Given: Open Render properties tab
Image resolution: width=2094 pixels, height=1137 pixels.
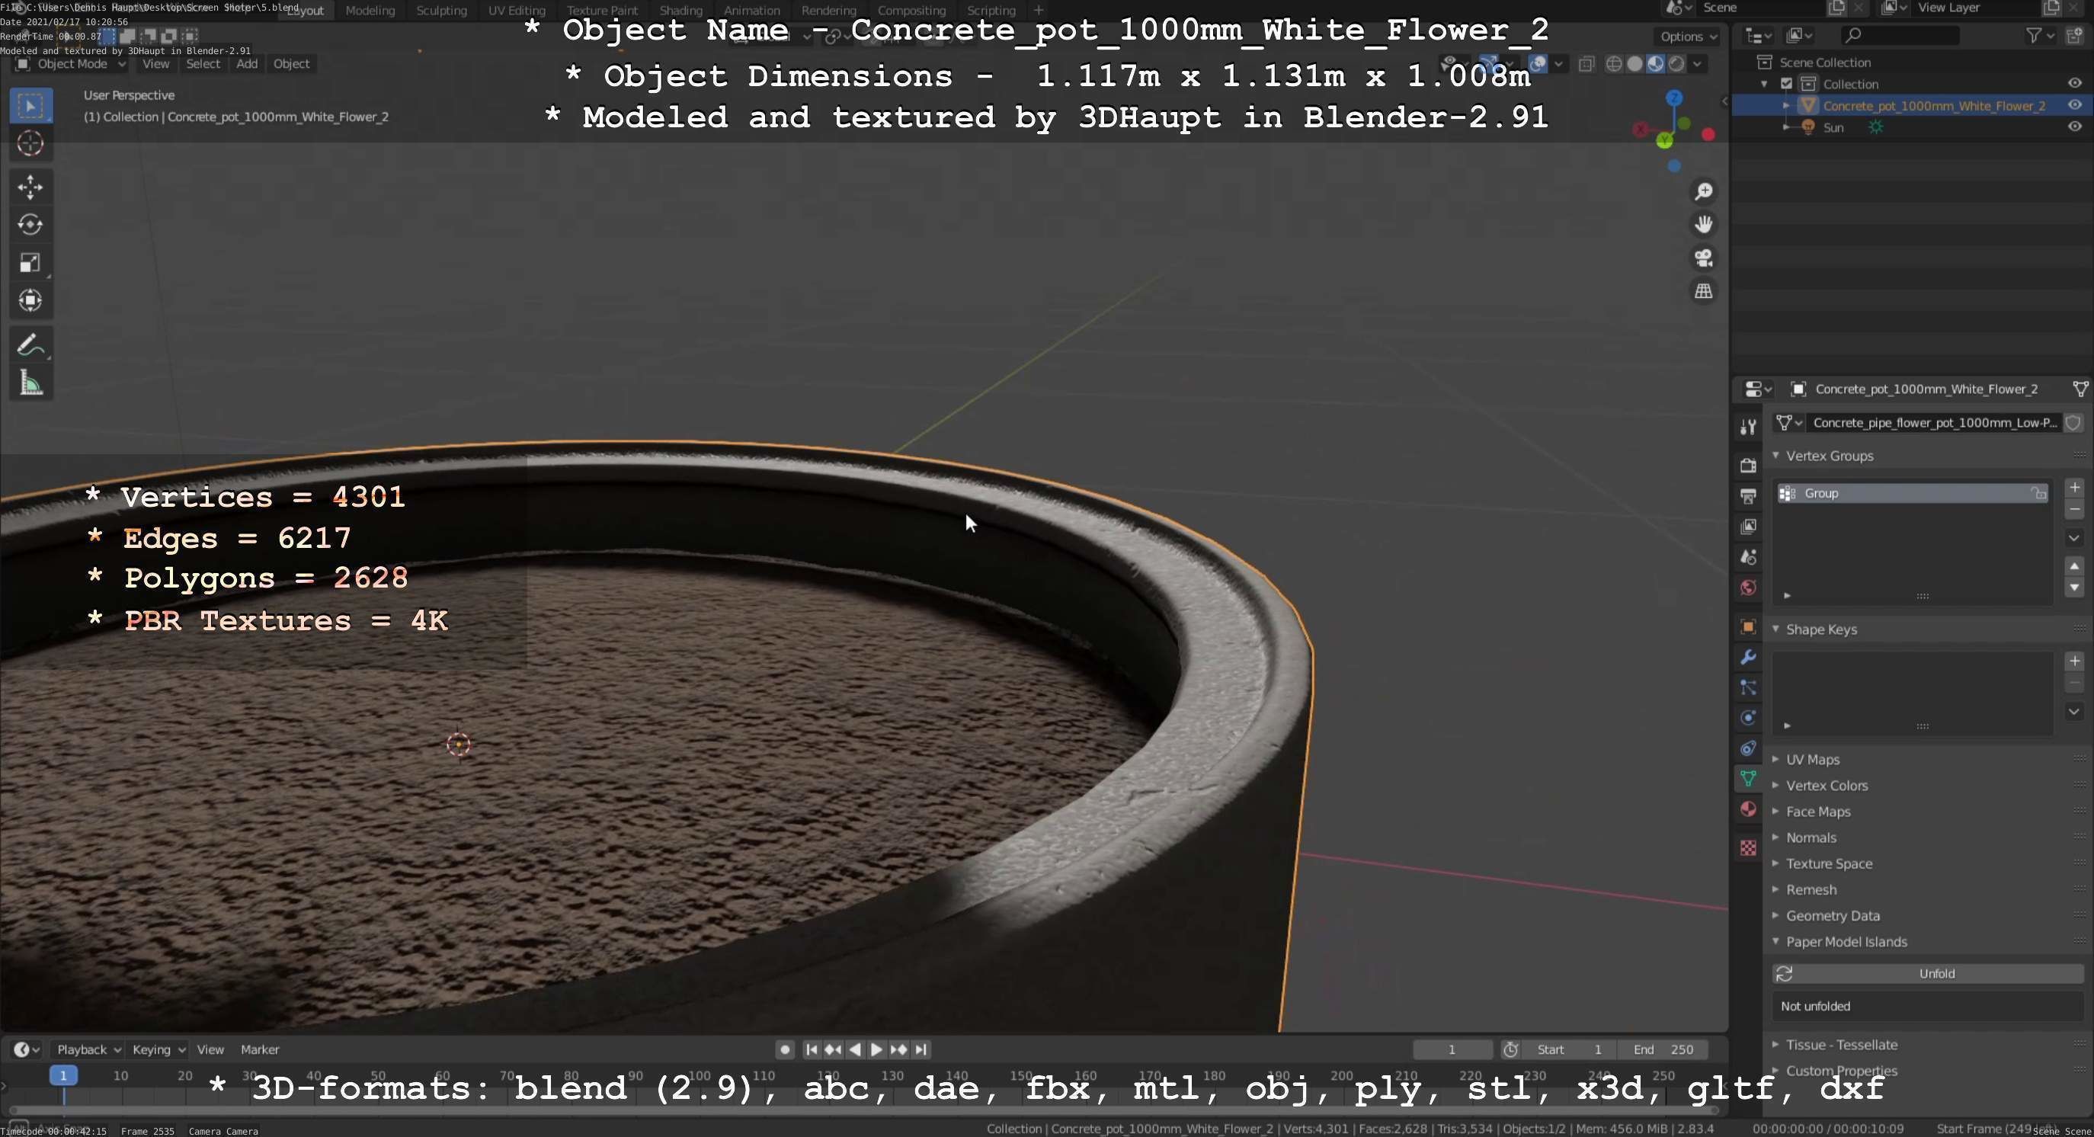Looking at the screenshot, I should coord(1748,466).
